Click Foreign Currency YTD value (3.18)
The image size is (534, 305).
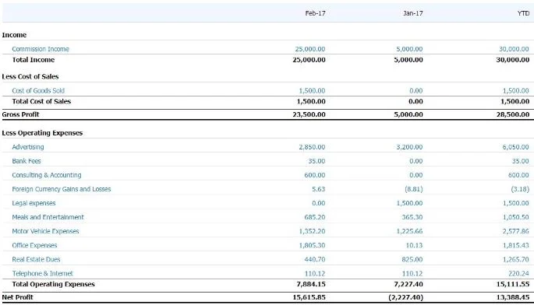pyautogui.click(x=520, y=189)
